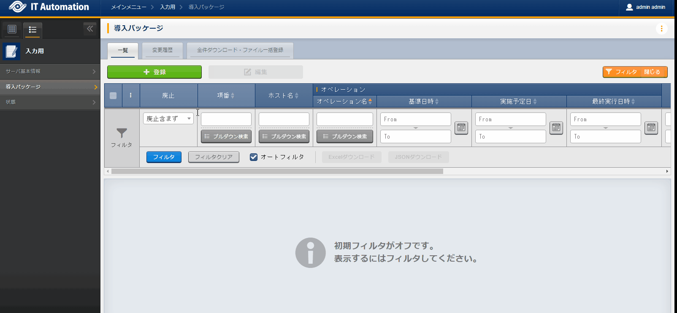Close the filter panel with 閉じる toggle
Viewport: 677px width, 313px height.
tap(653, 72)
